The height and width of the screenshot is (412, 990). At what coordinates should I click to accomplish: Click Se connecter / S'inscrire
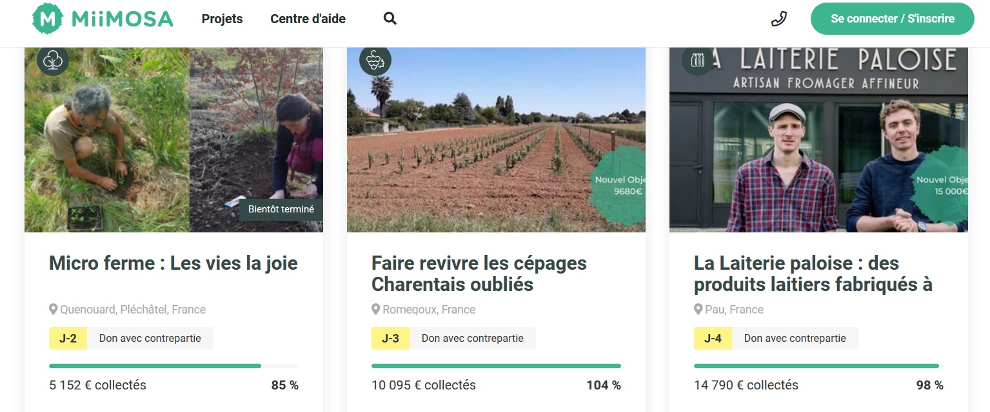892,19
